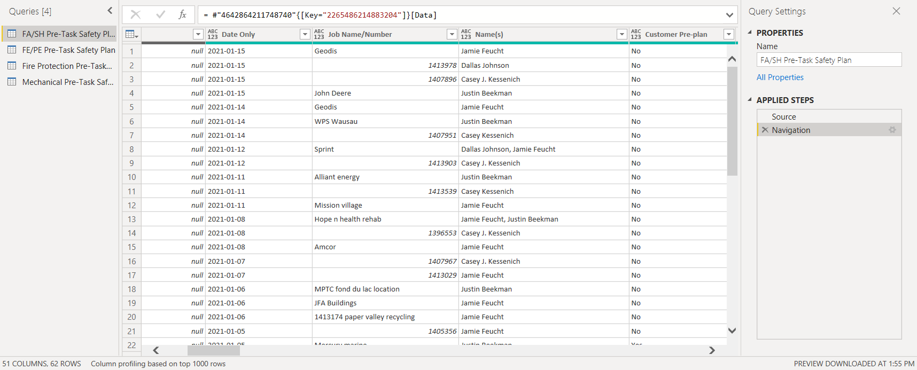
Task: Click the horizontal scrollbar thumb
Action: coord(213,350)
